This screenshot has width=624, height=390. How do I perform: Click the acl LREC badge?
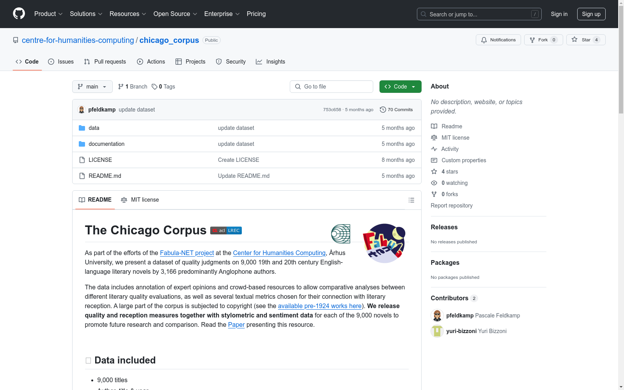(x=226, y=230)
